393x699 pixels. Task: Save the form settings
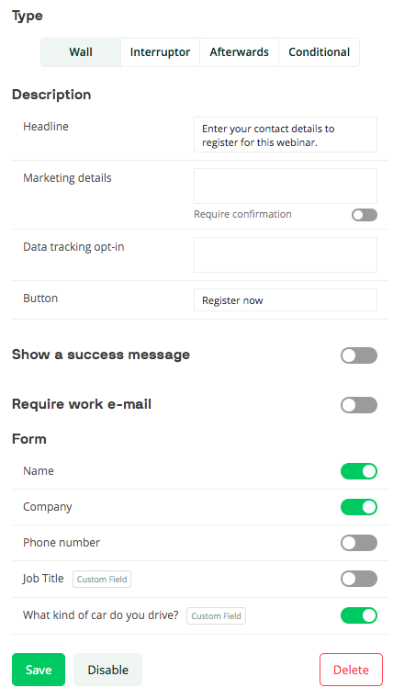pos(39,670)
